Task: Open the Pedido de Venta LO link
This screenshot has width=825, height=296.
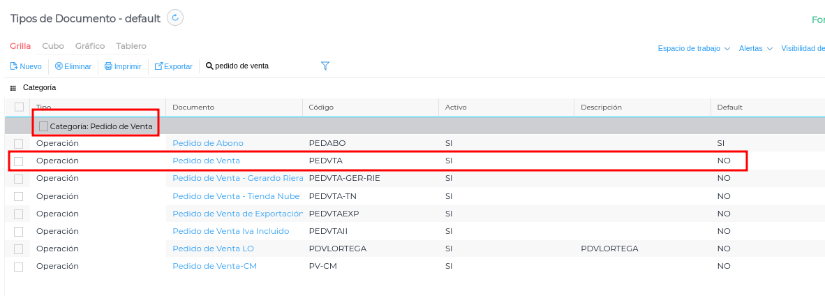Action: (x=213, y=249)
